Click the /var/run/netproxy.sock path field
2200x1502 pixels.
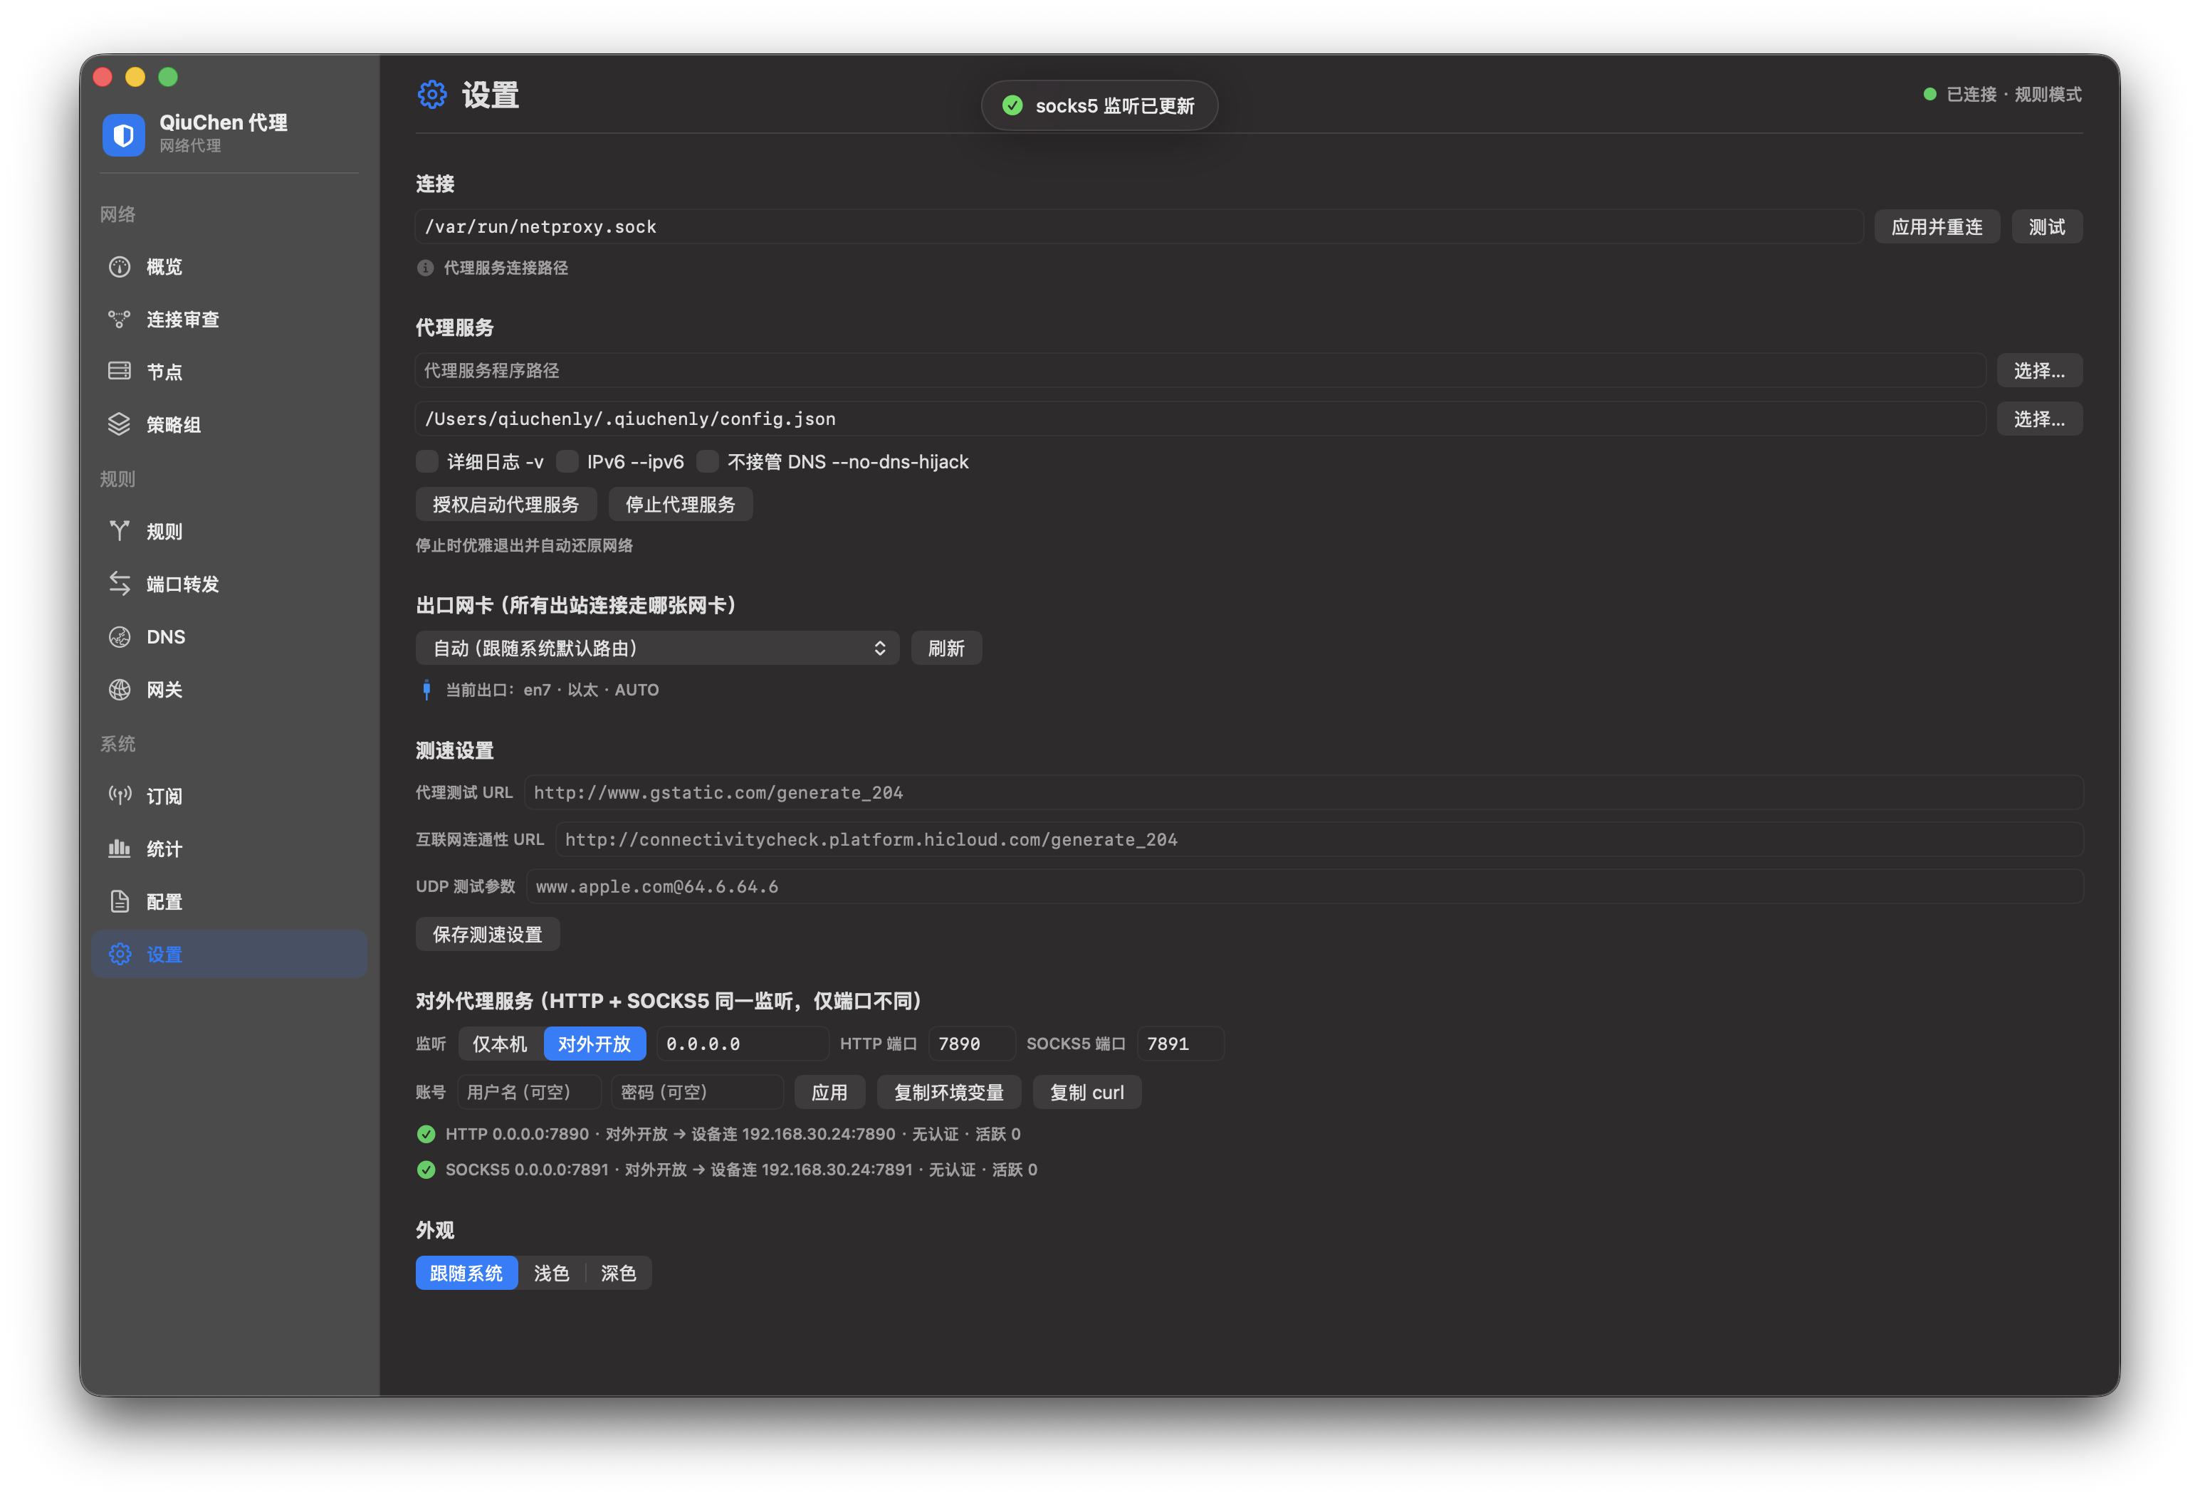coord(1139,227)
